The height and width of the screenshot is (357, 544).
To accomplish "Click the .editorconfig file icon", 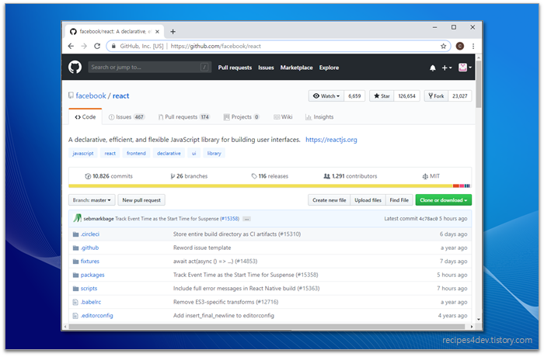I will [x=75, y=316].
